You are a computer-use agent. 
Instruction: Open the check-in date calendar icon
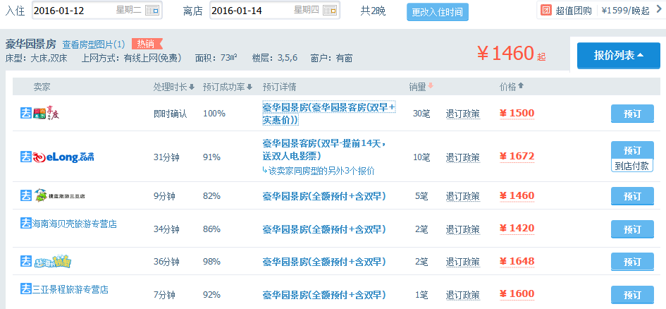152,11
